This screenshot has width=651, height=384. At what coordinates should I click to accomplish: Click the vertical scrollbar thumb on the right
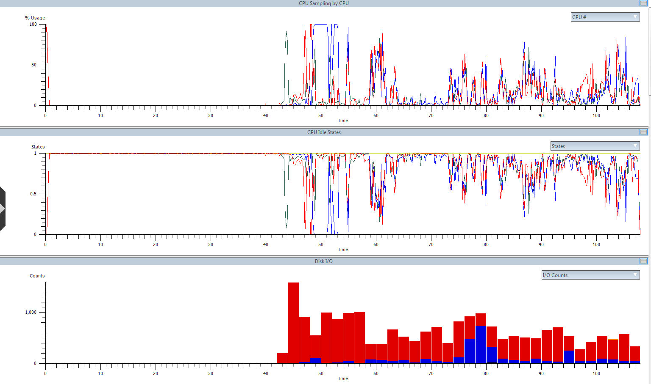tap(650, 51)
